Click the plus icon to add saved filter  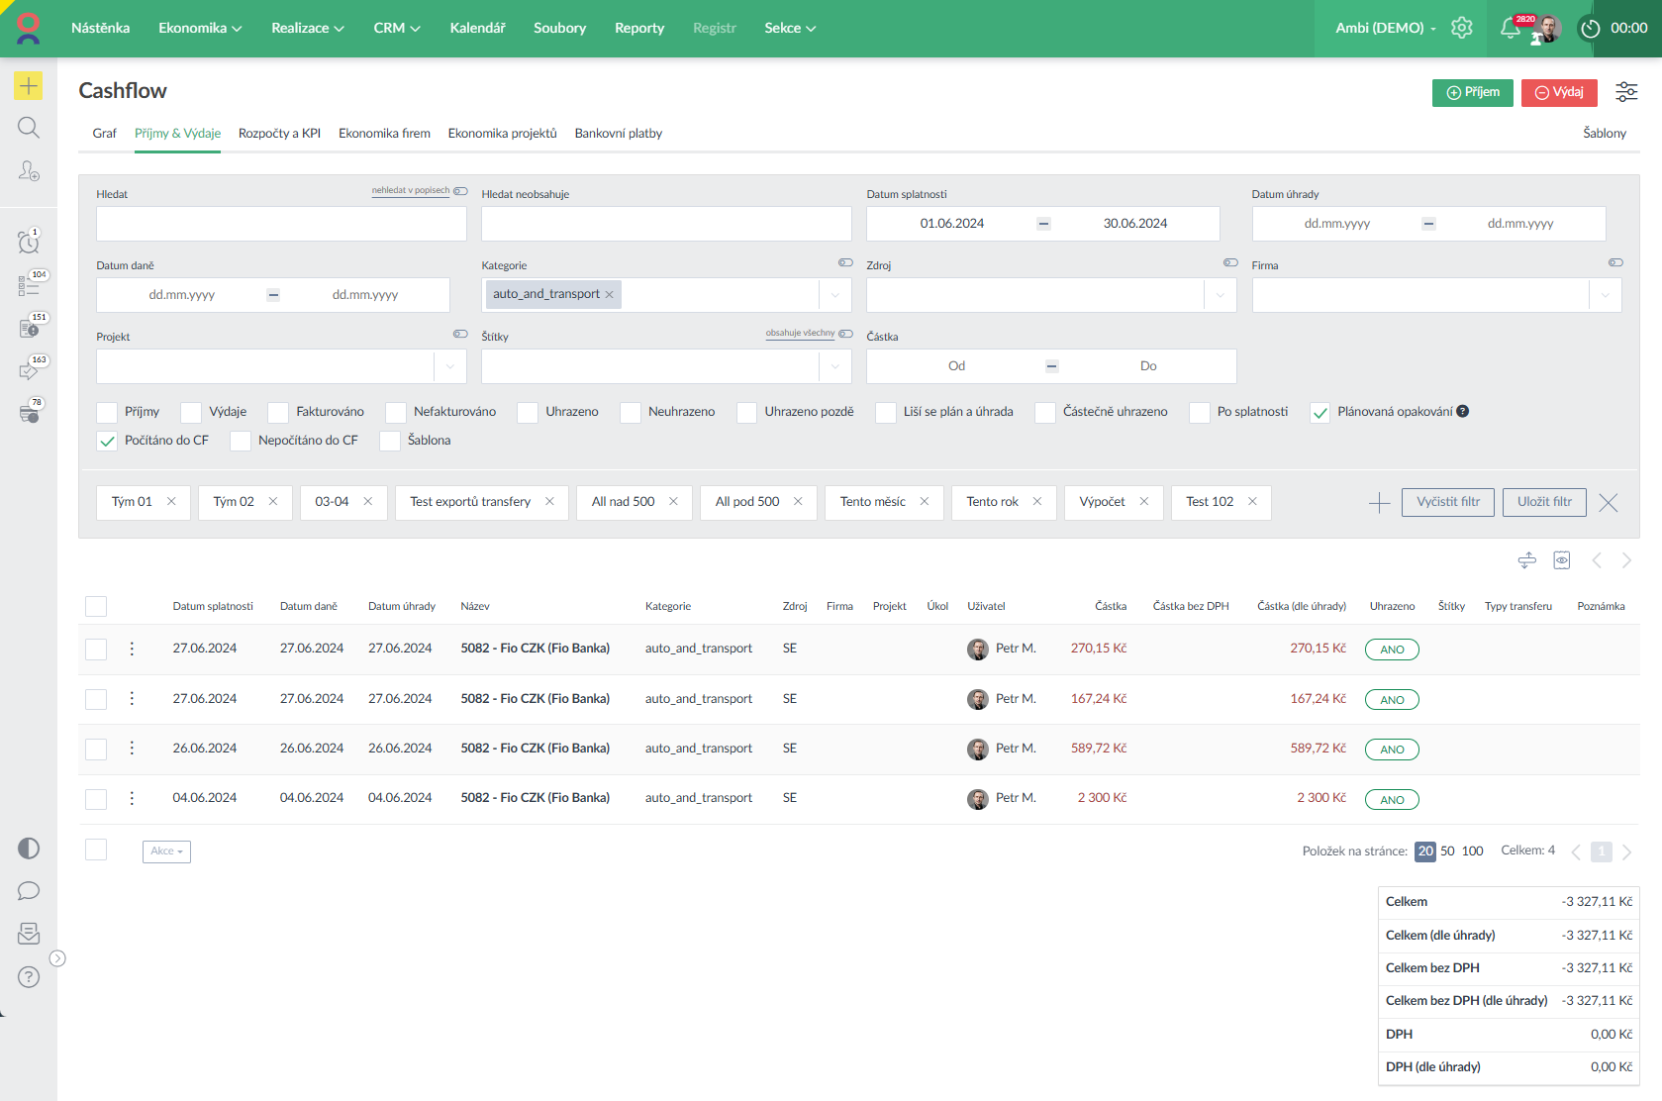[x=1379, y=503]
